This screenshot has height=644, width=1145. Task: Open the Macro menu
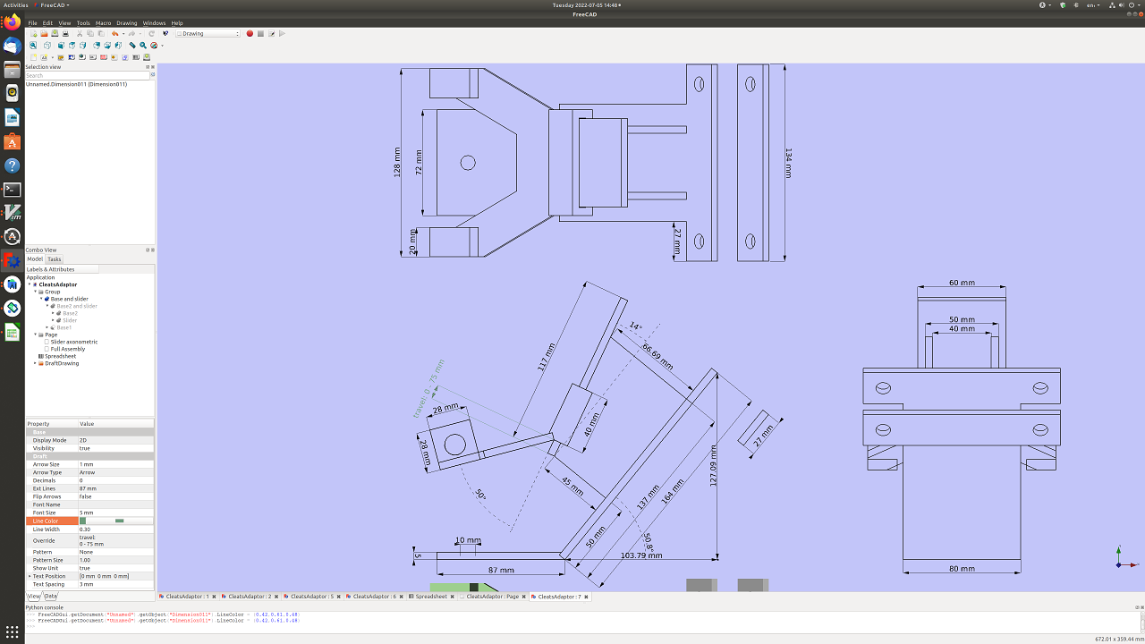pyautogui.click(x=103, y=23)
